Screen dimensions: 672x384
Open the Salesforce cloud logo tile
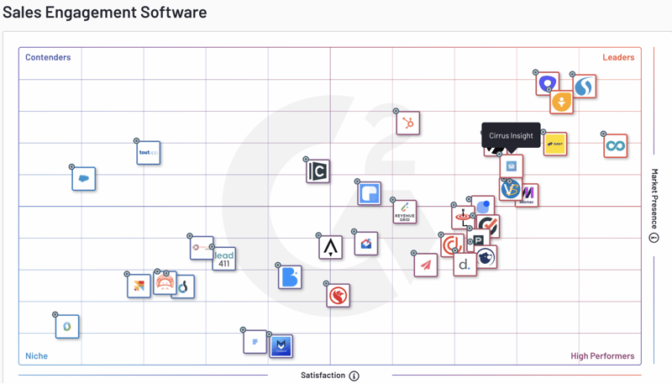pyautogui.click(x=83, y=179)
